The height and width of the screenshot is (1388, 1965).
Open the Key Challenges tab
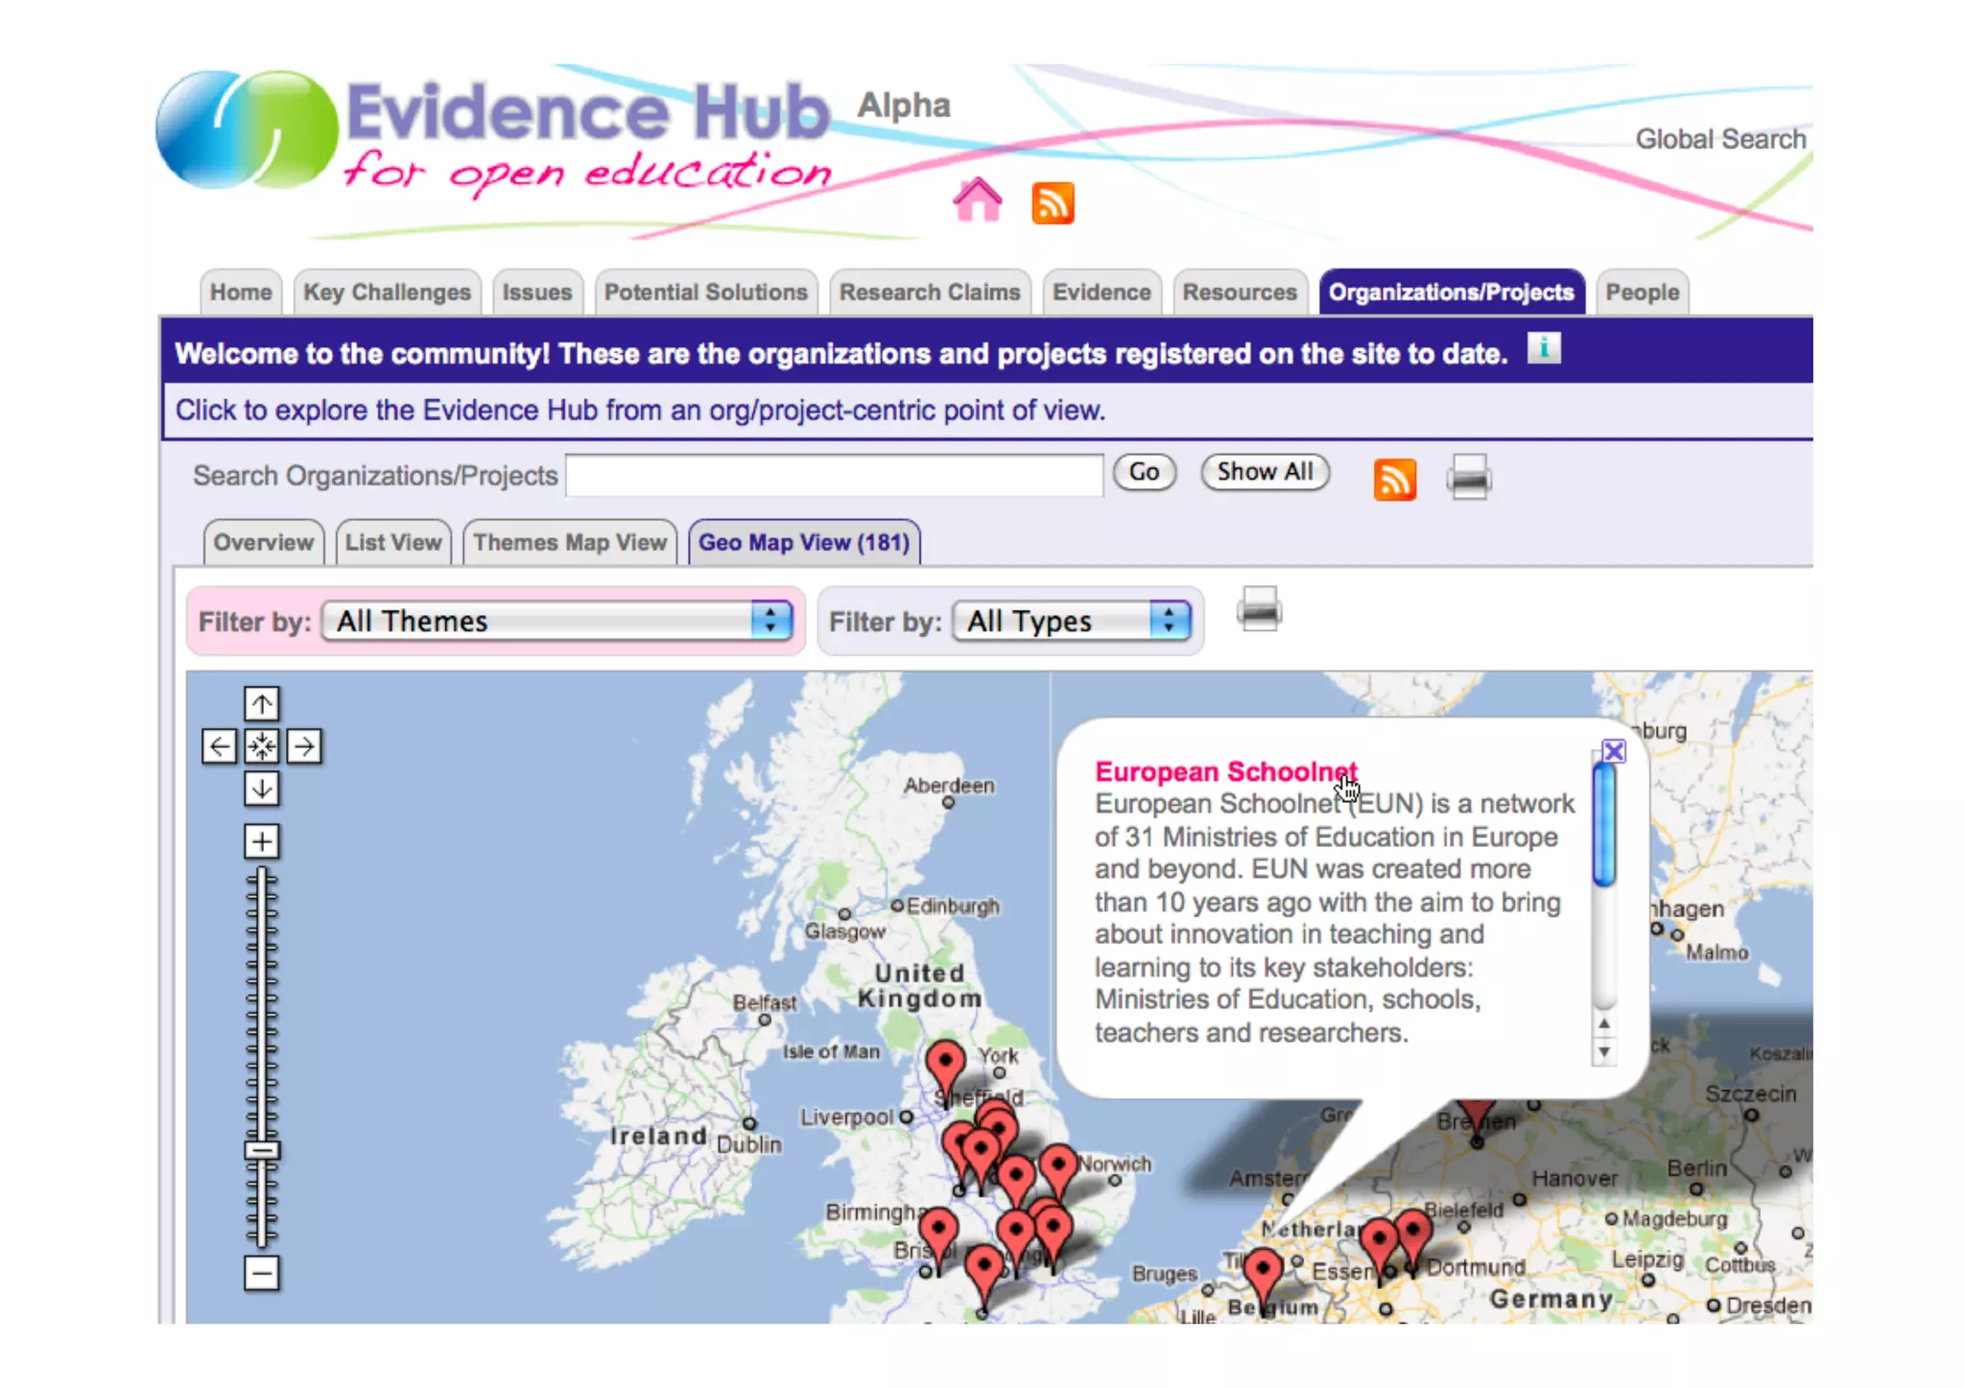point(387,293)
